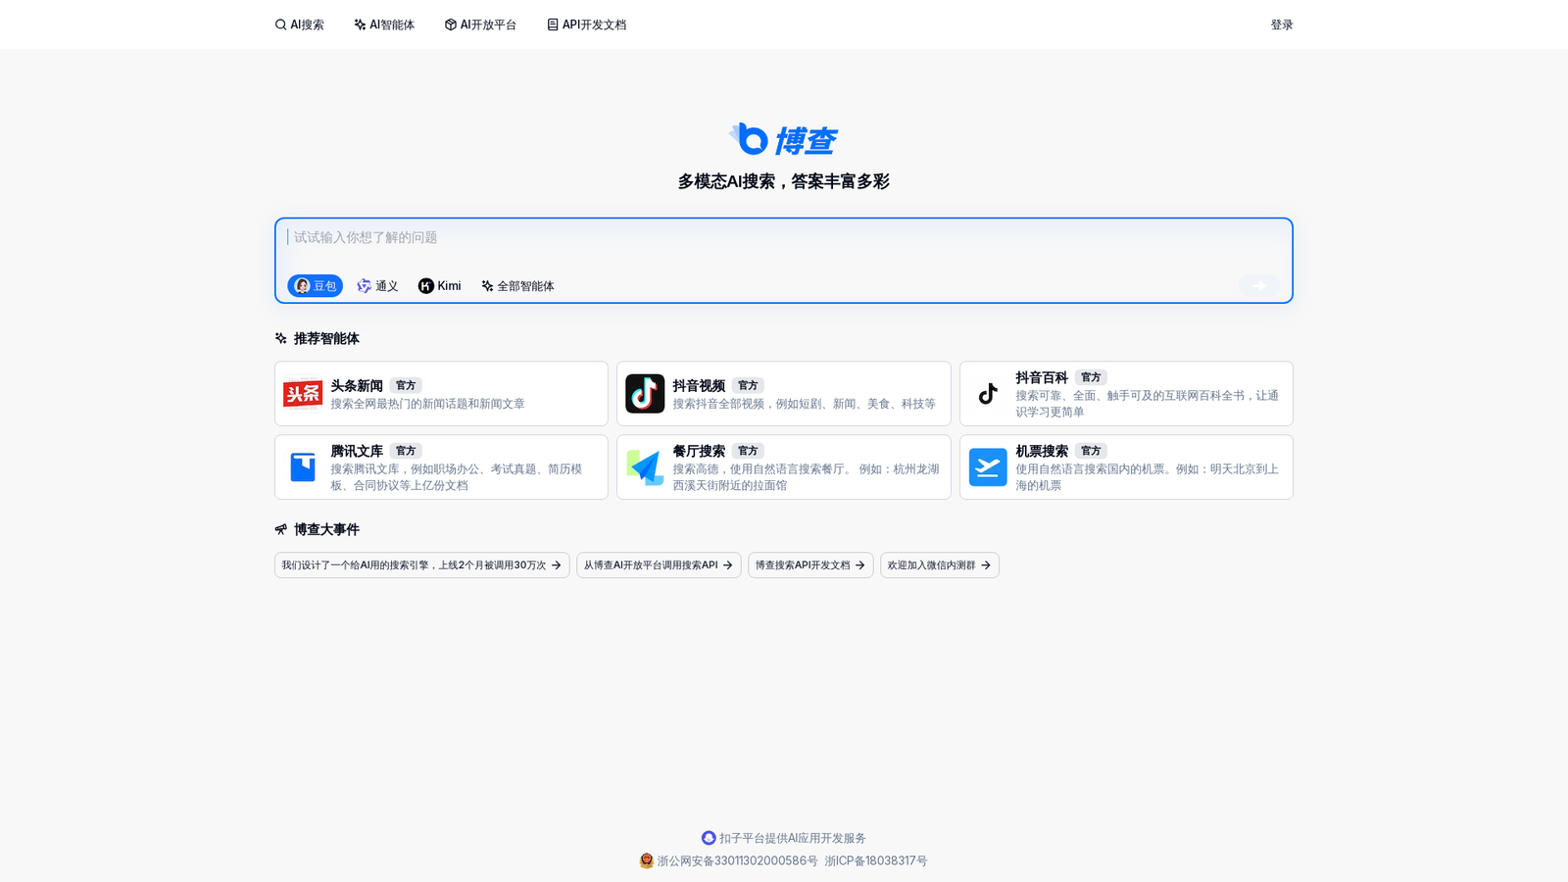Open the AI开放平台 navigation item
The width and height of the screenshot is (1568, 882).
point(480,24)
